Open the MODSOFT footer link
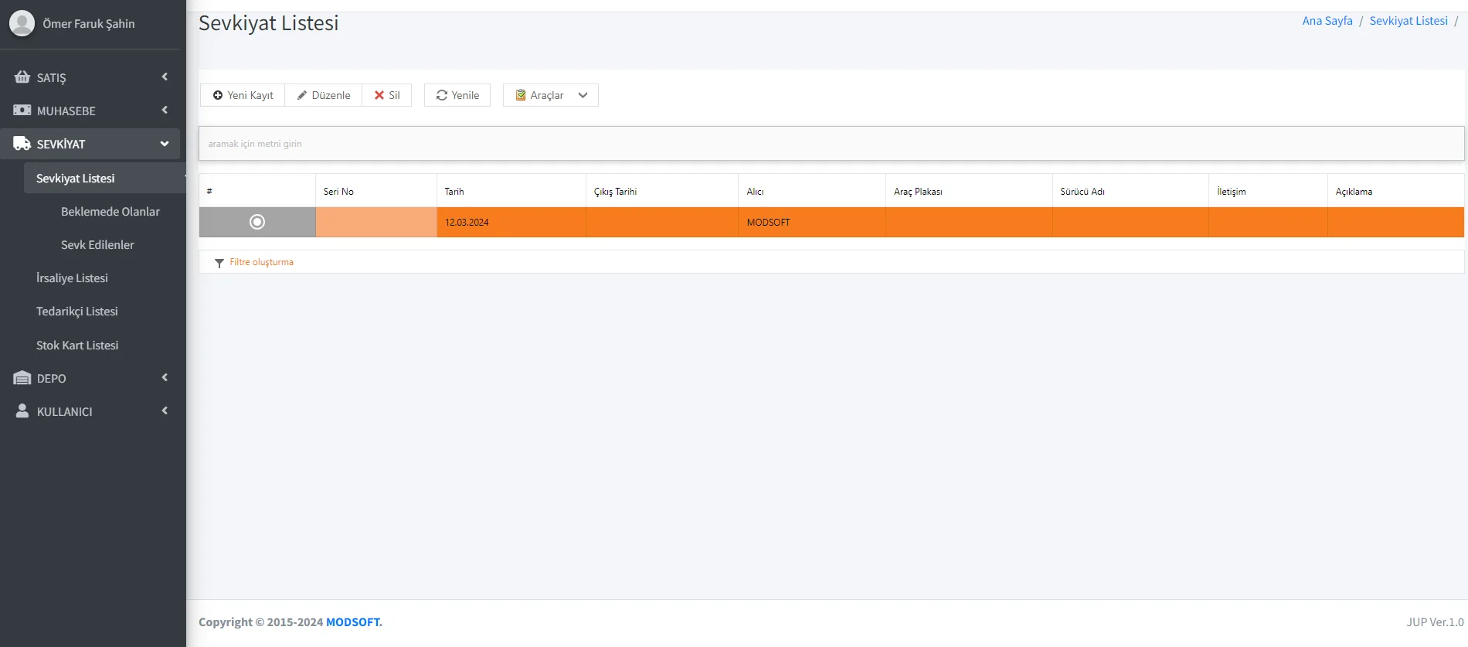 pyautogui.click(x=354, y=622)
